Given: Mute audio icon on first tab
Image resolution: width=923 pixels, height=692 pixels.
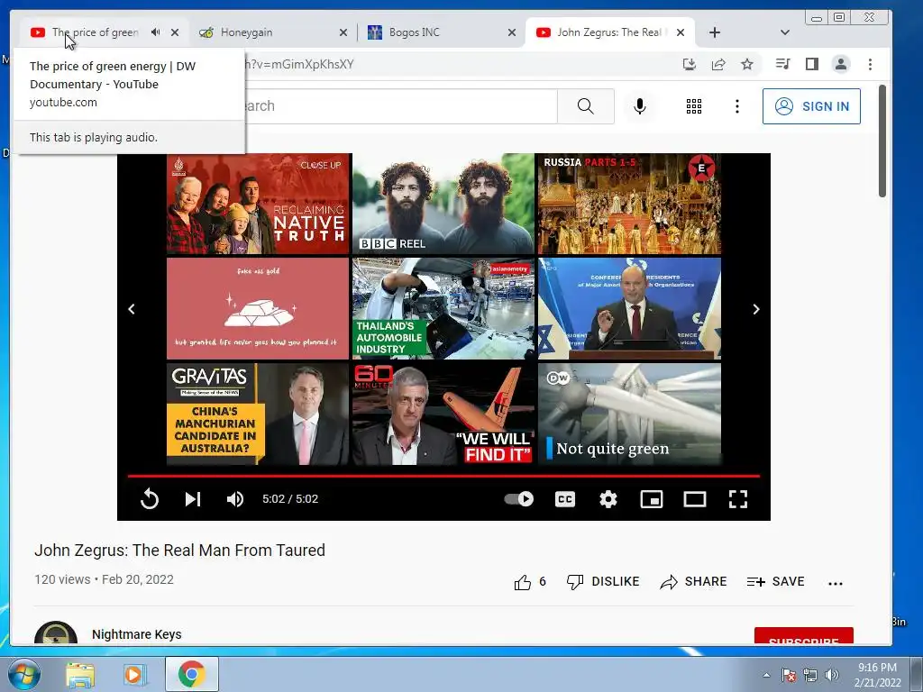Looking at the screenshot, I should pyautogui.click(x=155, y=32).
